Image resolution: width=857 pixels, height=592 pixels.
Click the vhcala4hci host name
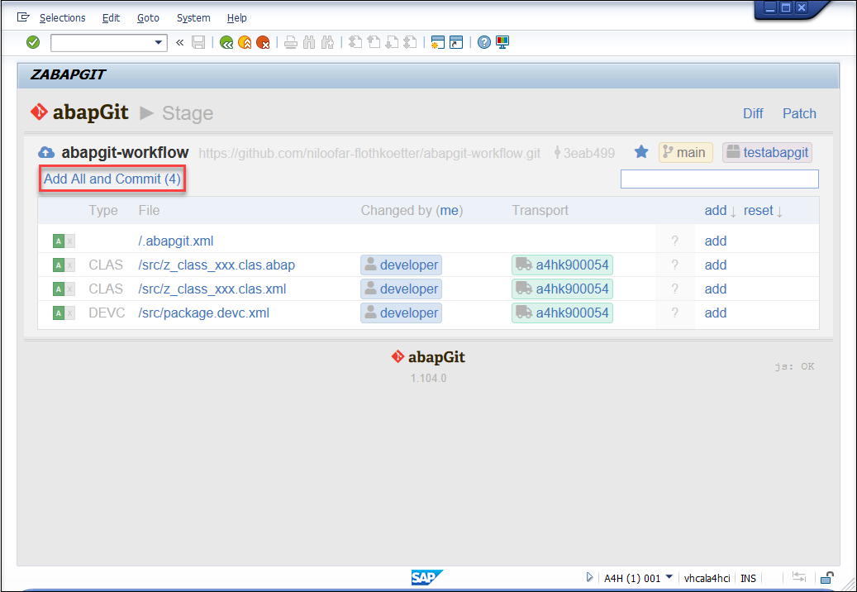(x=707, y=578)
